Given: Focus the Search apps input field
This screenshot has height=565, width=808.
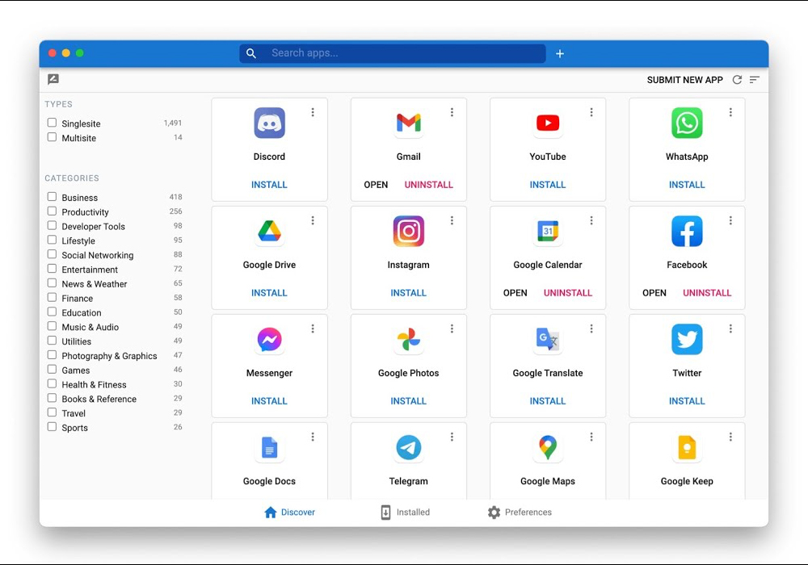Looking at the screenshot, I should click(400, 53).
